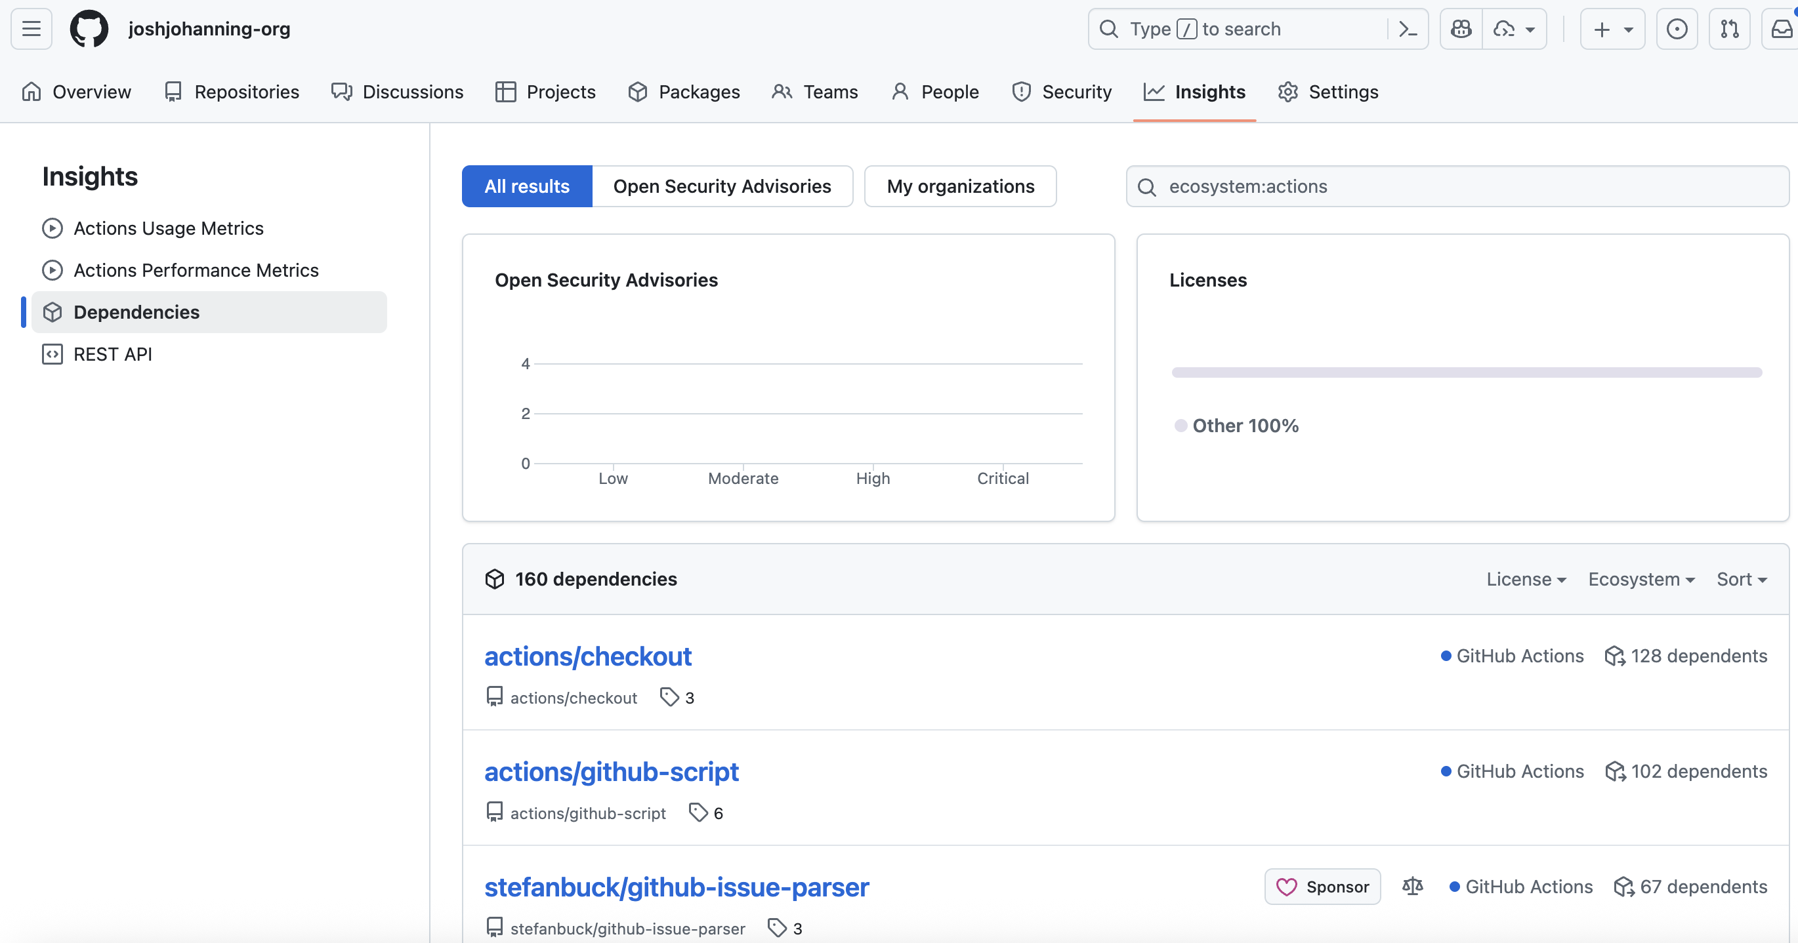Open the notifications inbox icon

pyautogui.click(x=1781, y=29)
